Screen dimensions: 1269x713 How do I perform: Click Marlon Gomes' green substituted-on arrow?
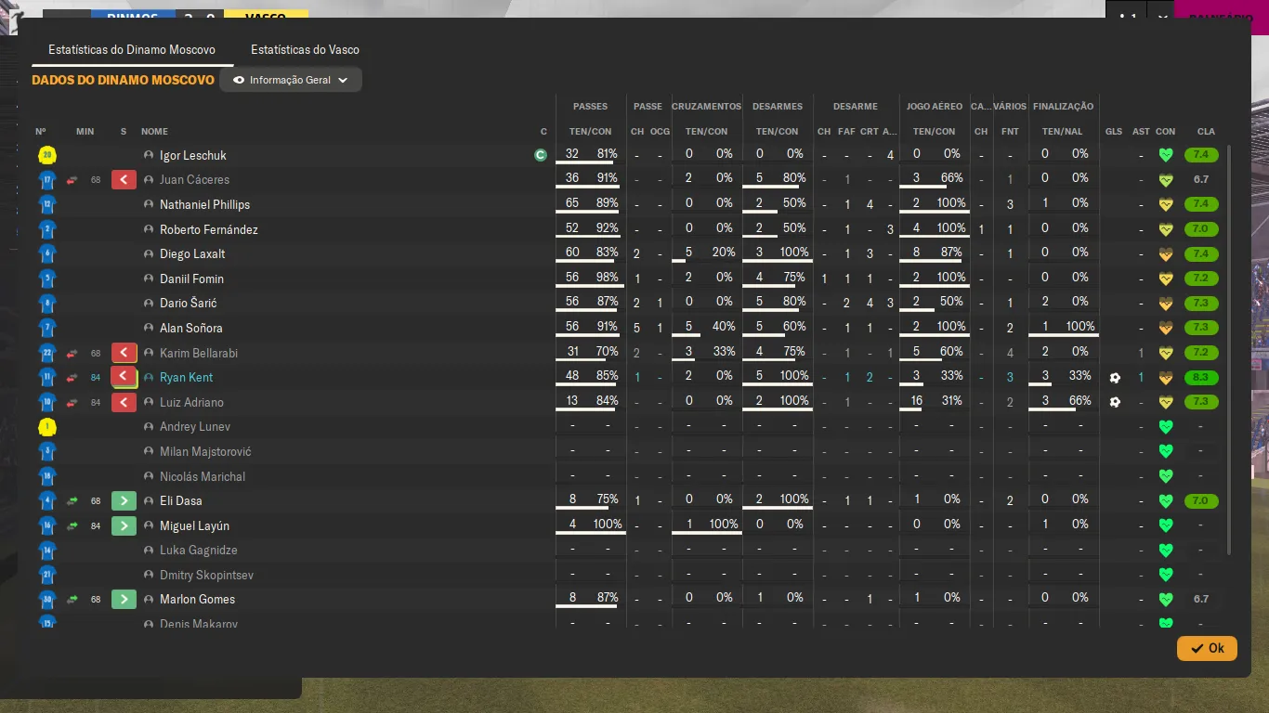(124, 599)
